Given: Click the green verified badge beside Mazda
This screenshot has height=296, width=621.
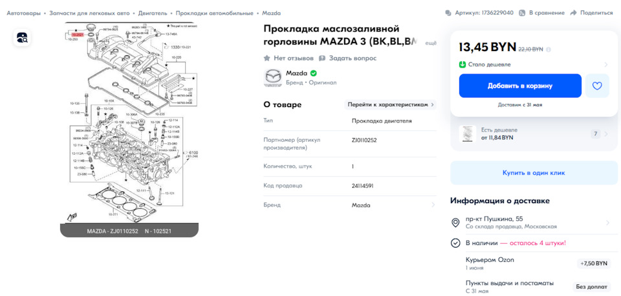Looking at the screenshot, I should pyautogui.click(x=313, y=74).
